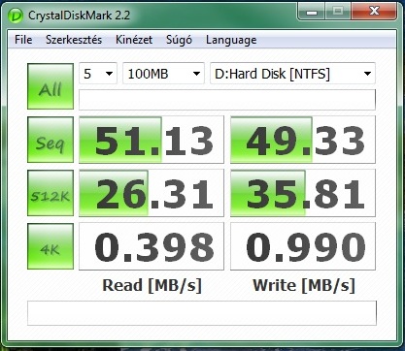Open the Súgó menu
405x351 pixels.
(179, 40)
